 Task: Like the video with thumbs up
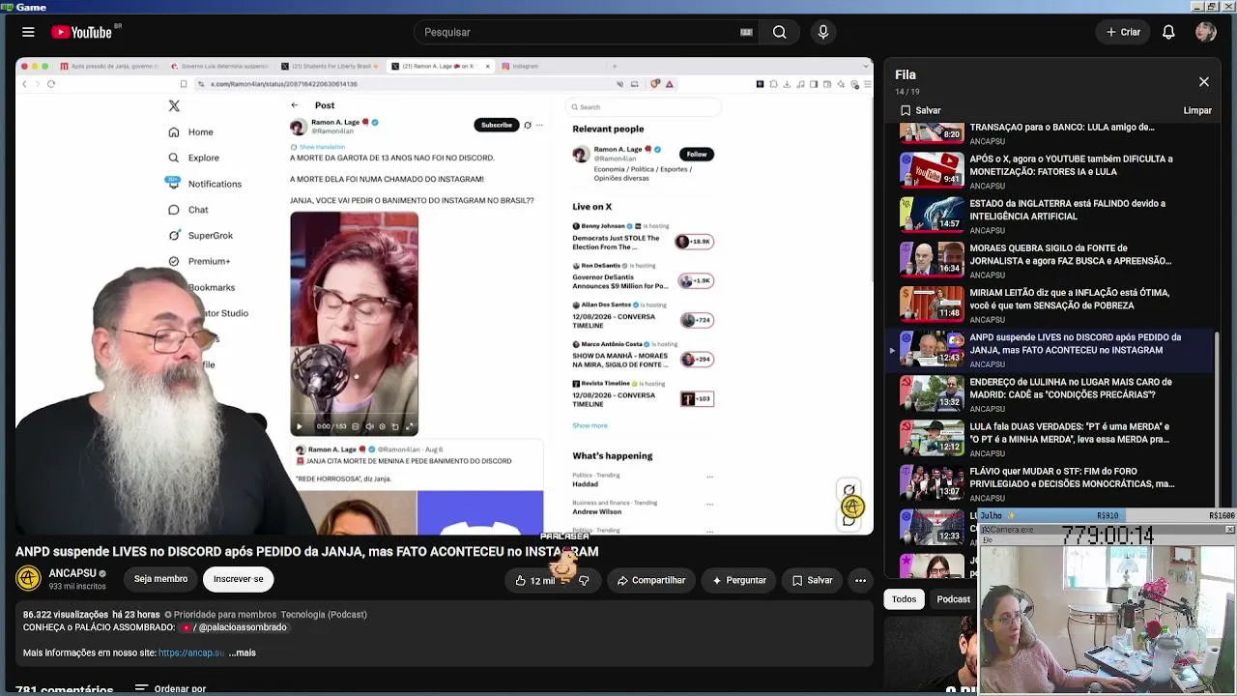532,580
